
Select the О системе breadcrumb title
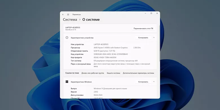[x=91, y=19]
